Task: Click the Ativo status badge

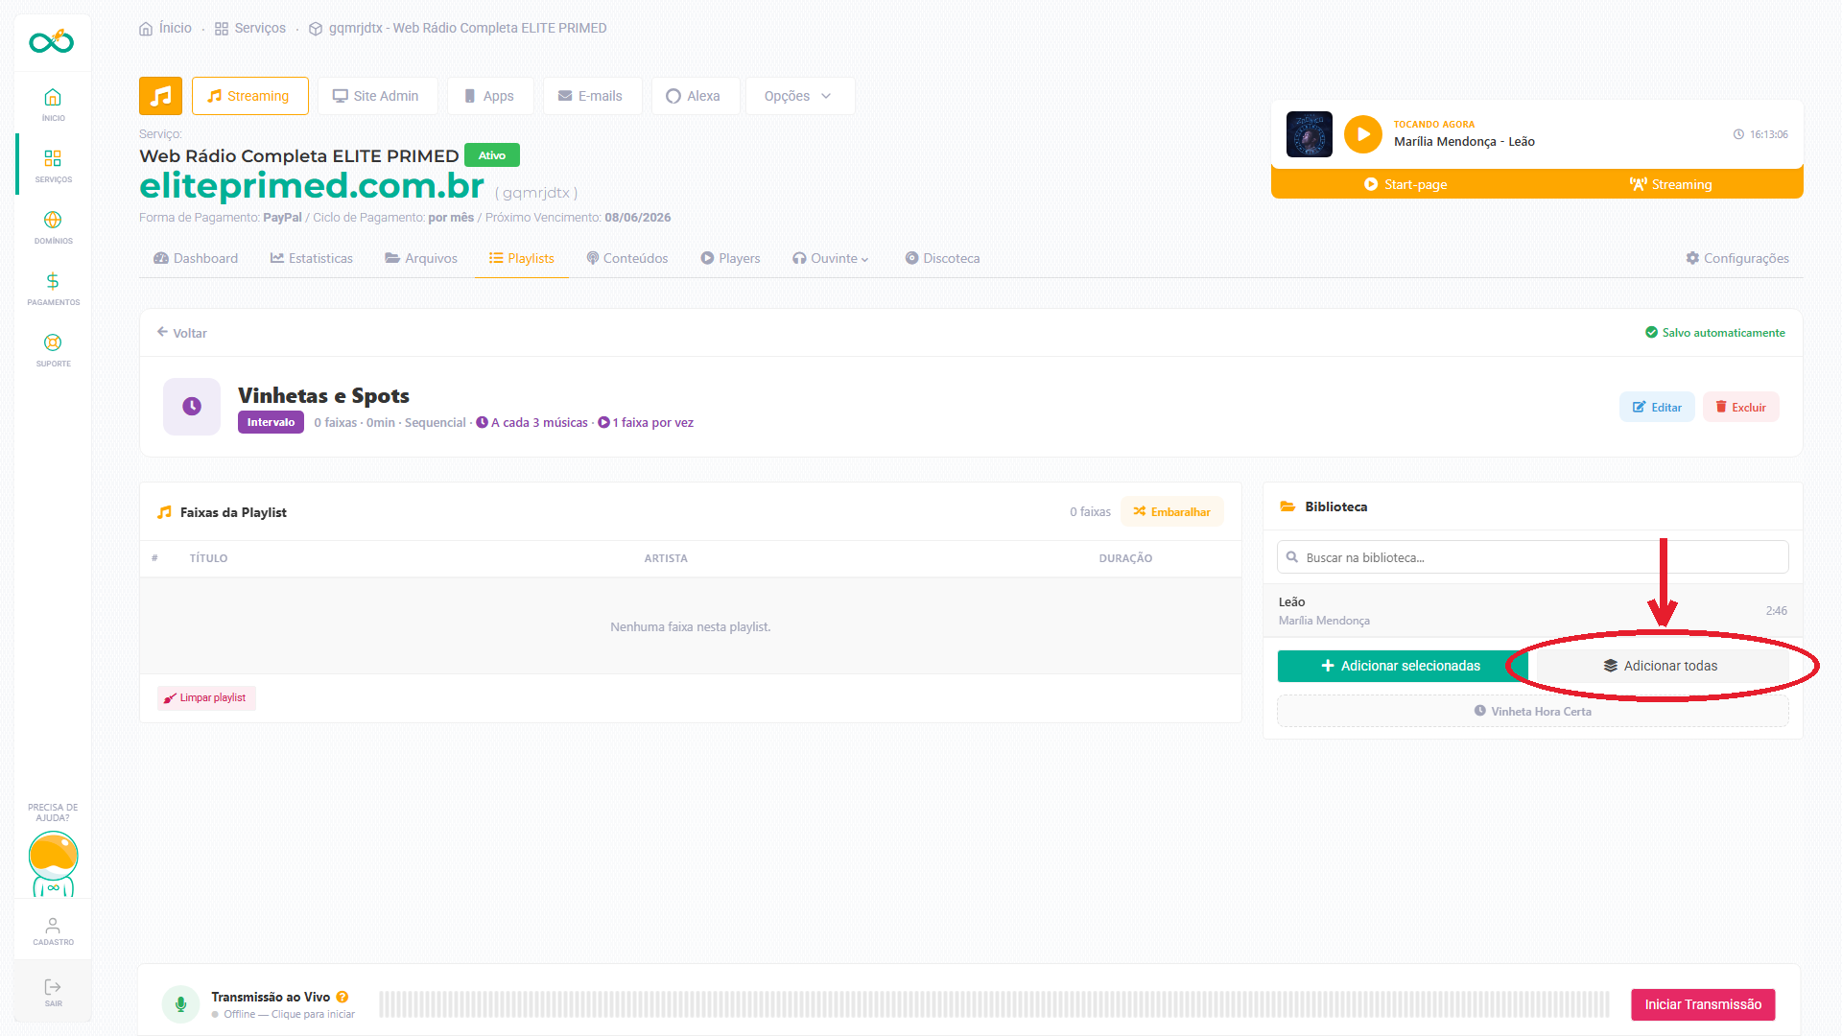Action: pyautogui.click(x=492, y=155)
